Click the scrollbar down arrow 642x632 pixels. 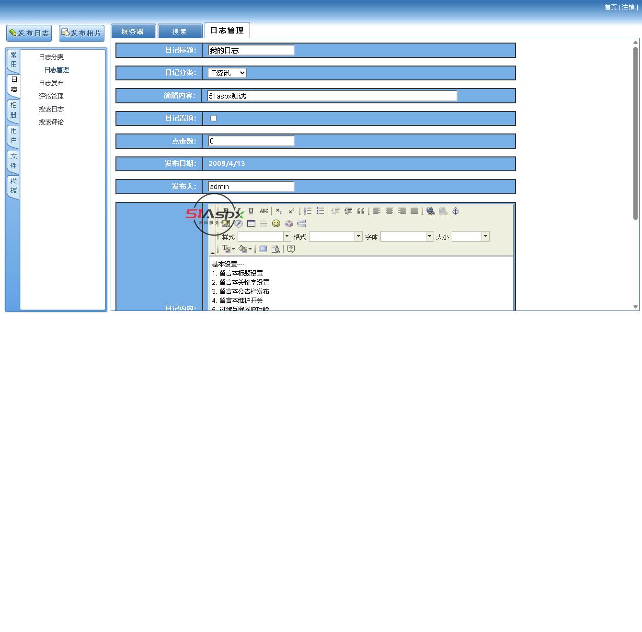pos(635,307)
